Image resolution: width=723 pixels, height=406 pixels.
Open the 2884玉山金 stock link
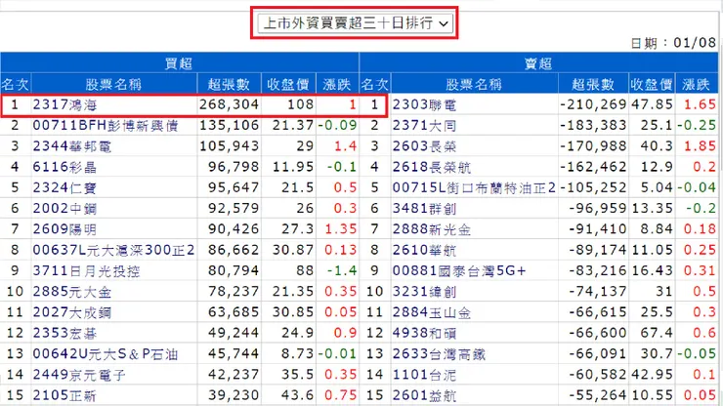[x=432, y=312]
